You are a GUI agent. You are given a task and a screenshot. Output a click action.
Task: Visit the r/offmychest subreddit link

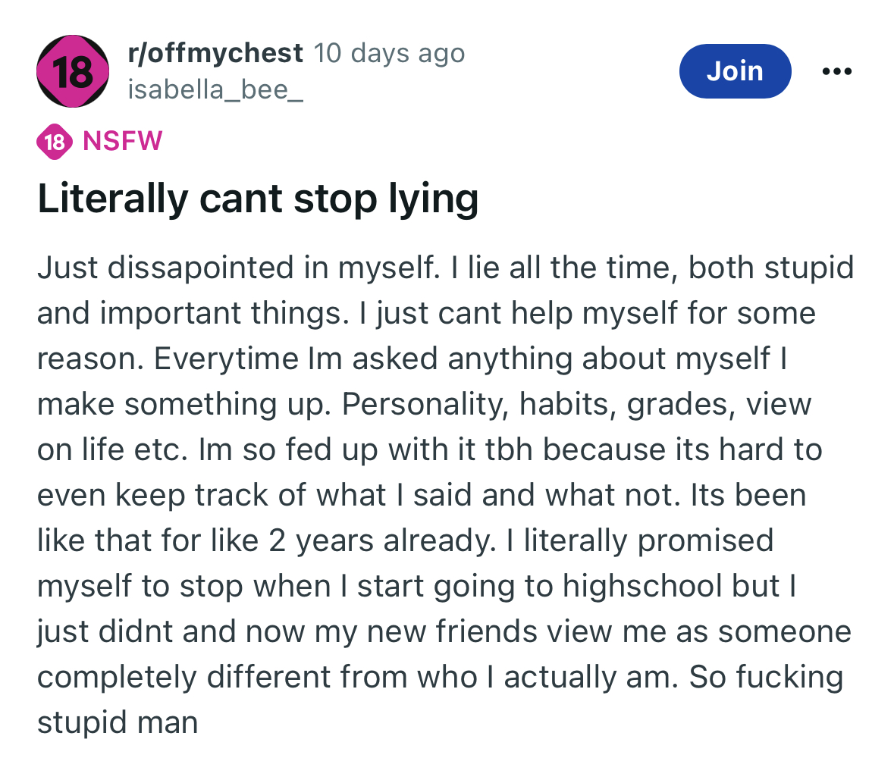coord(215,53)
